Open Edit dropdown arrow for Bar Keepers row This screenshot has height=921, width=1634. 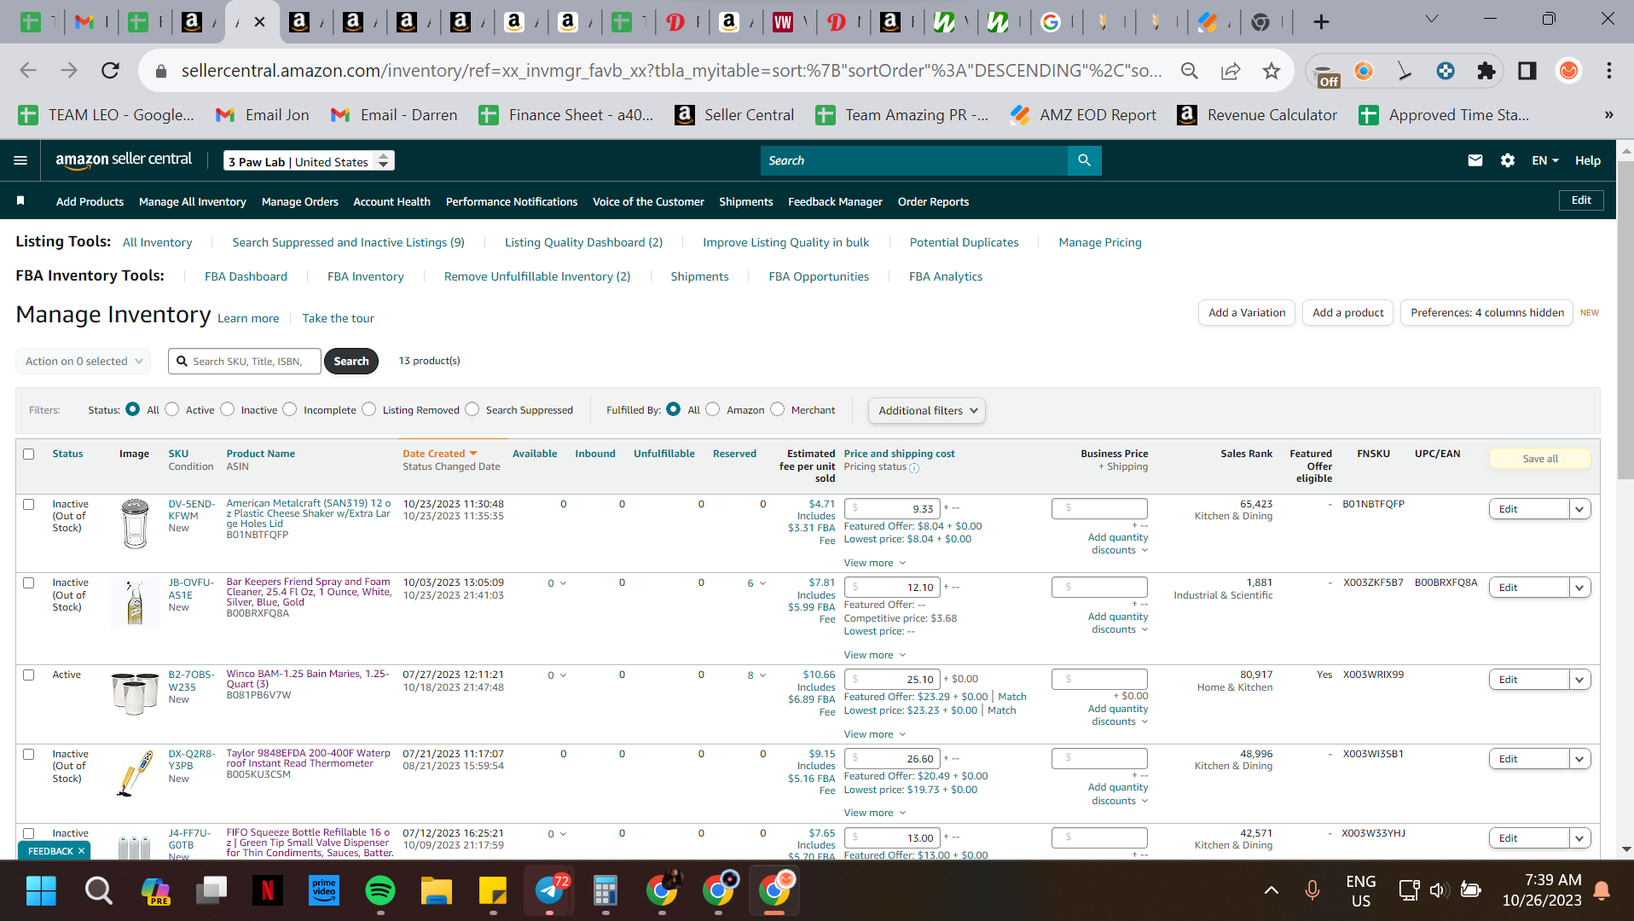pos(1579,588)
